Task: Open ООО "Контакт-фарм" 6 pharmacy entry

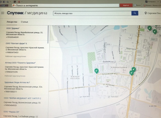Action: click(16, 44)
